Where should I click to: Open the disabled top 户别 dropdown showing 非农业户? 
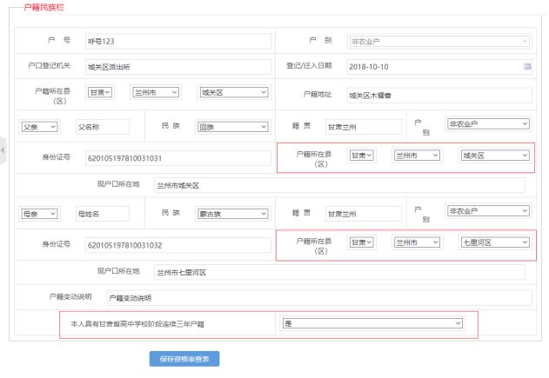coord(439,41)
